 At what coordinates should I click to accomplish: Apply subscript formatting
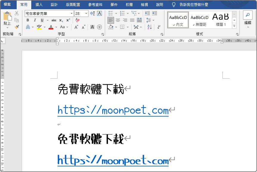point(60,20)
